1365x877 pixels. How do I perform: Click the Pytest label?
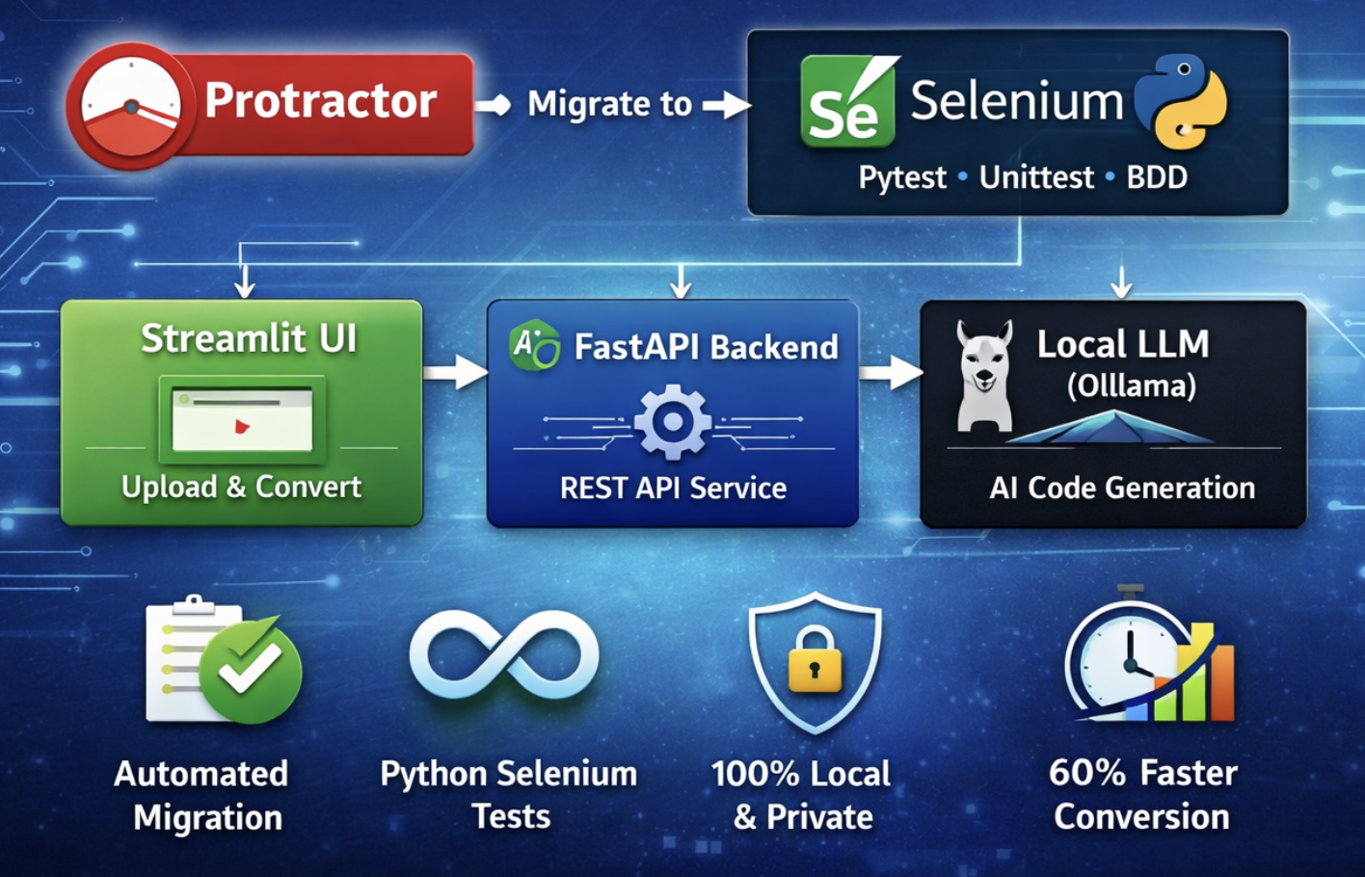pyautogui.click(x=902, y=178)
